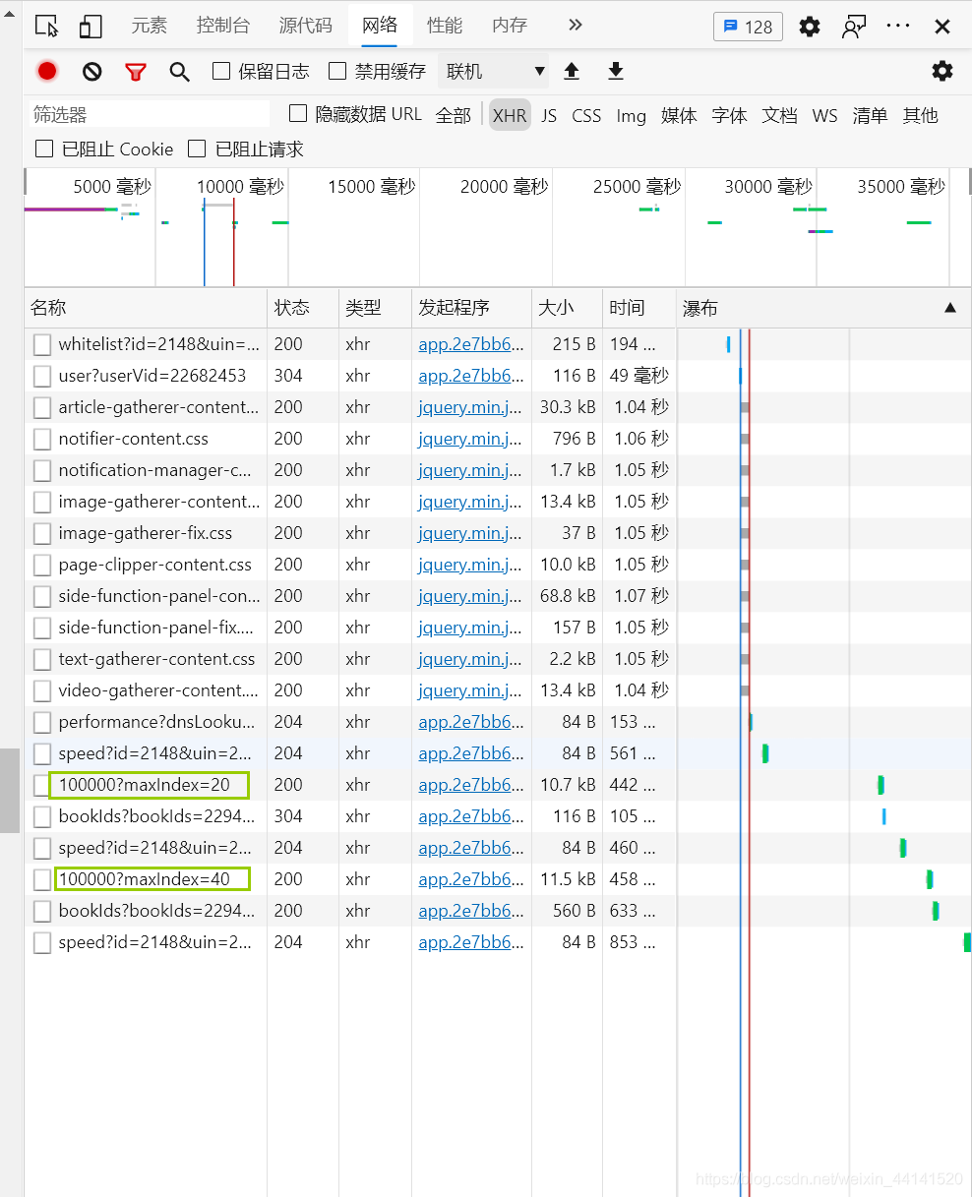This screenshot has width=972, height=1197.
Task: Export HAR file with download arrow icon
Action: (616, 71)
